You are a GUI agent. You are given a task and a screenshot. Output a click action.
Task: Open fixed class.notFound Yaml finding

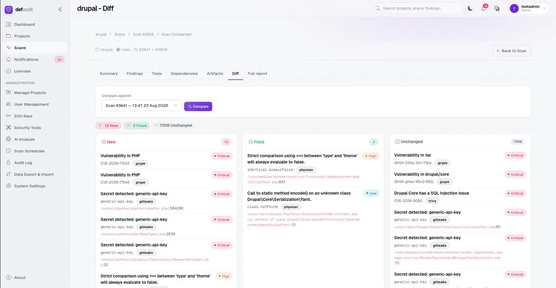(313, 209)
